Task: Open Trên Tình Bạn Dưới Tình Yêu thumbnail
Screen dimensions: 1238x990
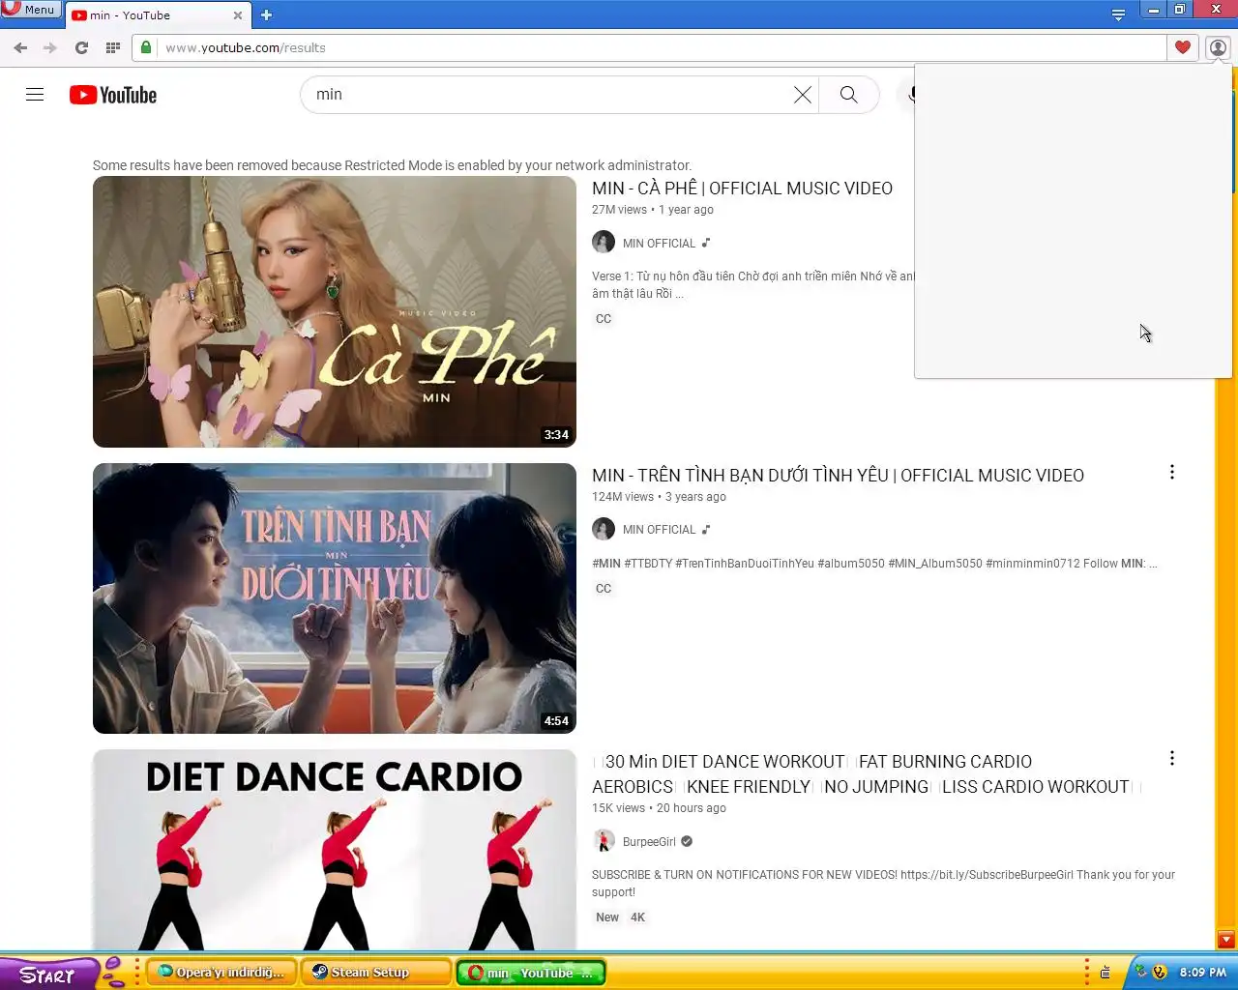Action: [335, 598]
